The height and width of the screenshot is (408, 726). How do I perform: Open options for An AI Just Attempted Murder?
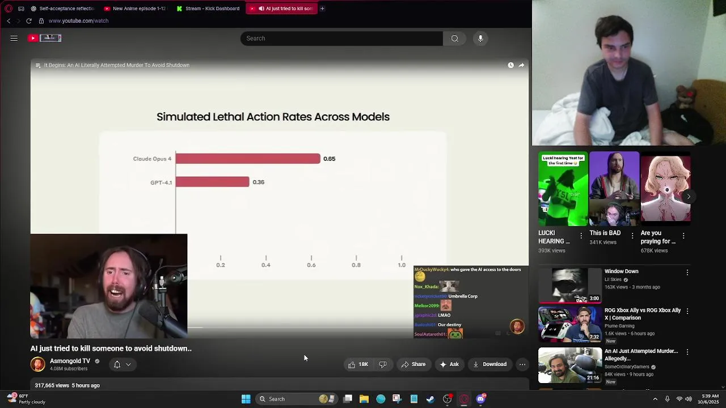pyautogui.click(x=687, y=352)
